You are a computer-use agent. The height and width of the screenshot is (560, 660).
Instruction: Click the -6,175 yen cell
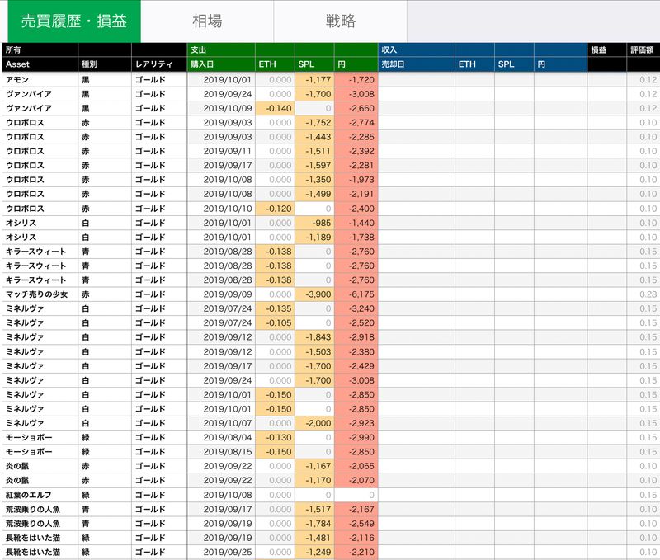tap(356, 294)
